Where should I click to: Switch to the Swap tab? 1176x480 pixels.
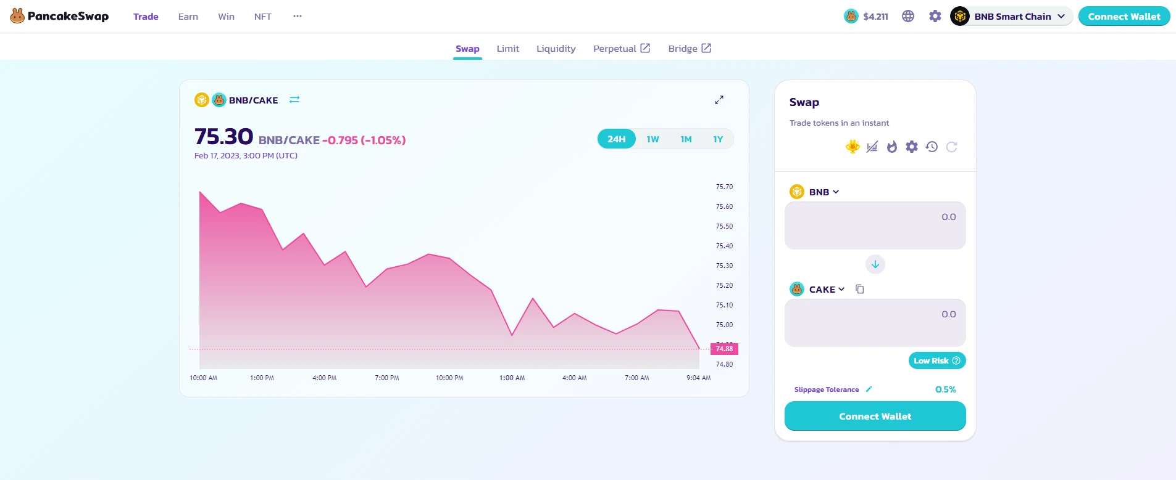click(467, 49)
